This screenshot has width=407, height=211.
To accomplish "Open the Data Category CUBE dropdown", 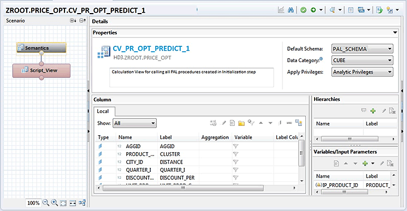I will pos(362,61).
